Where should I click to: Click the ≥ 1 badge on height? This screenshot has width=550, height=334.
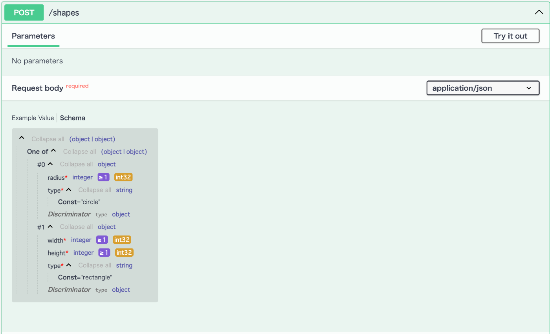tap(104, 253)
